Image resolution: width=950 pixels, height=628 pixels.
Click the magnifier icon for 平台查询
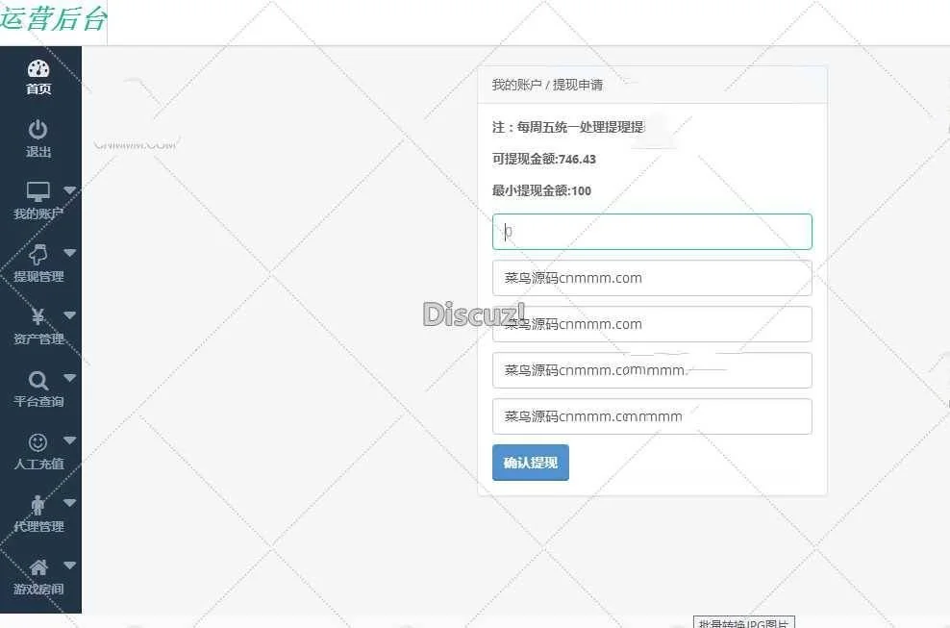coord(38,380)
